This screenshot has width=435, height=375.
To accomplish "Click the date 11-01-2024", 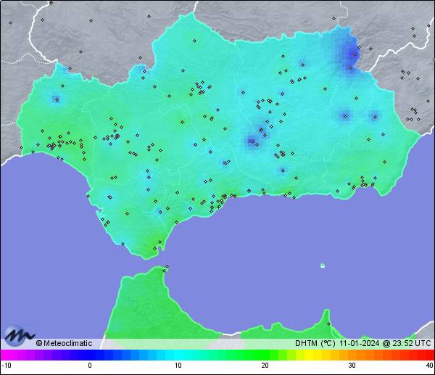I will (360, 343).
